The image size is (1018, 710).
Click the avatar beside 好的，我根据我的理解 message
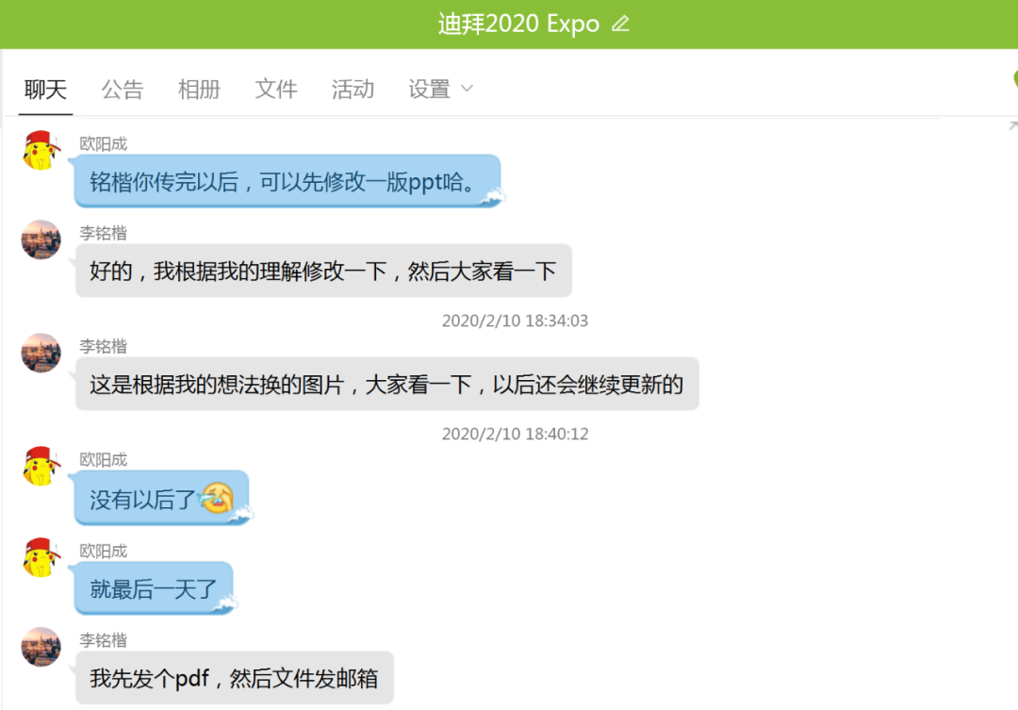[x=41, y=239]
